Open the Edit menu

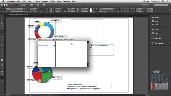pos(24,1)
